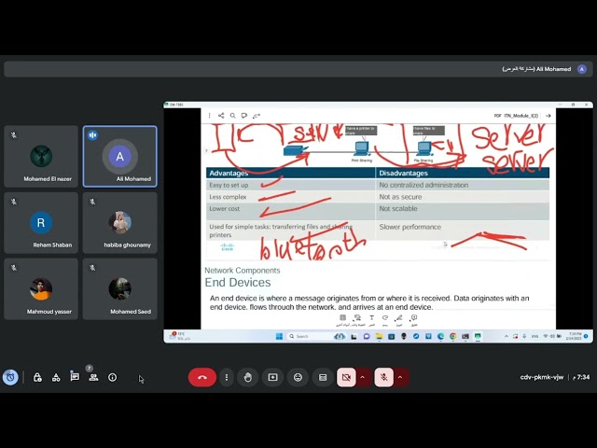
Task: Select Mahmoud yasser participant tile
Action: tap(41, 289)
